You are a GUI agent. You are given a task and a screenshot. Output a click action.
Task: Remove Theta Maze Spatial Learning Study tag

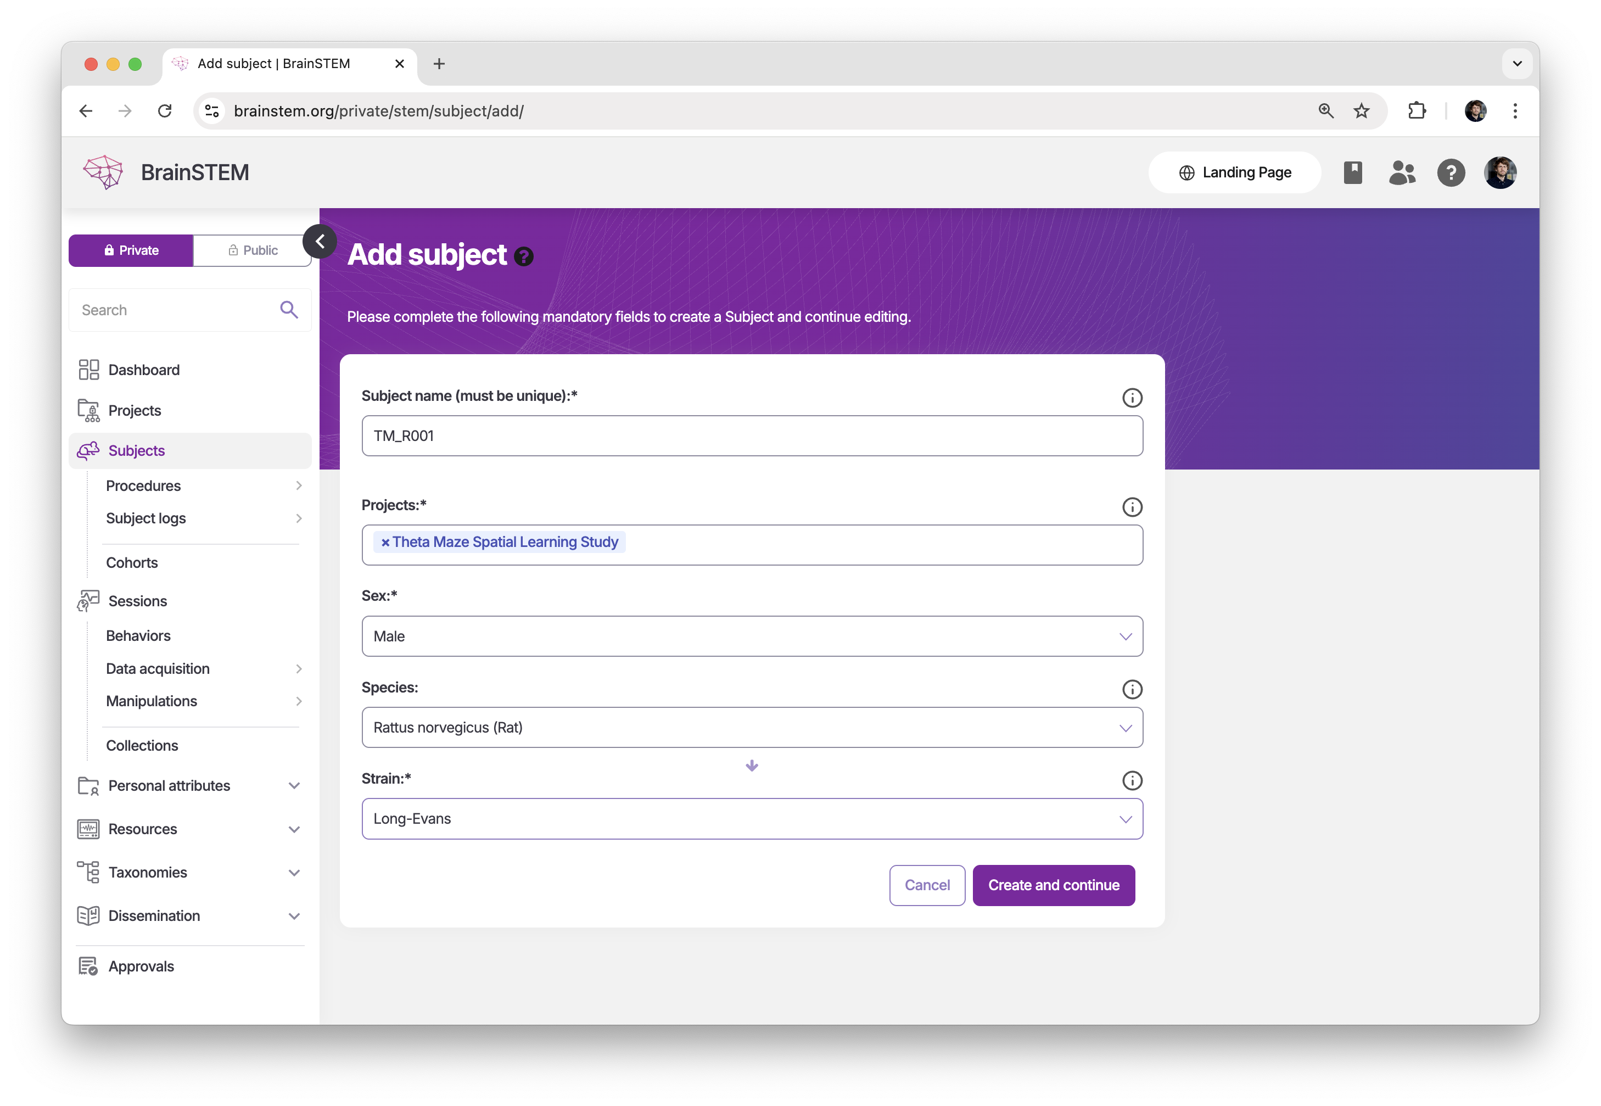(385, 543)
